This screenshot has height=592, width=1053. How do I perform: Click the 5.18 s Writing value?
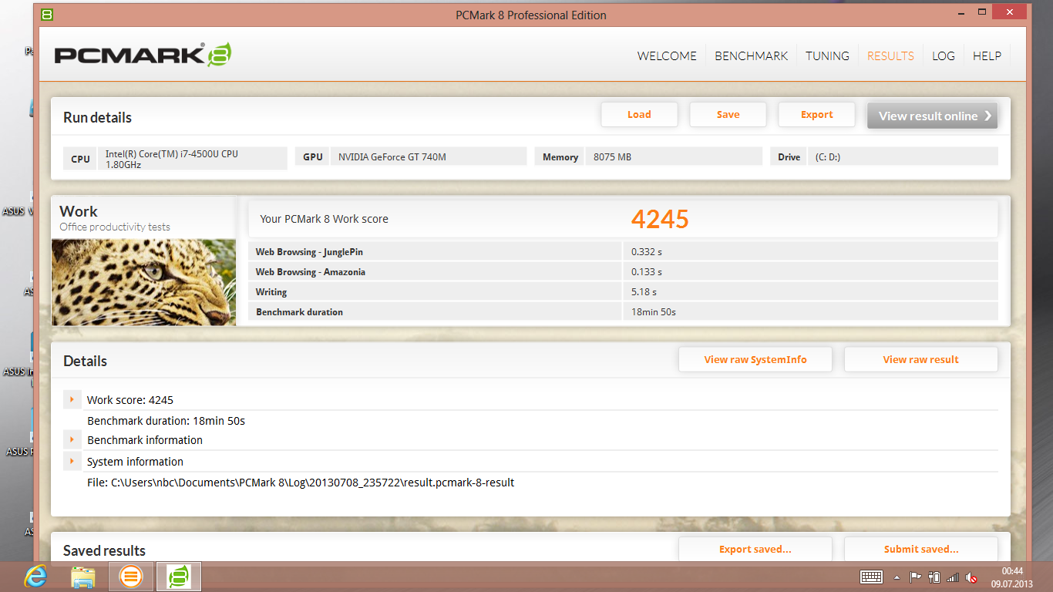pos(644,292)
